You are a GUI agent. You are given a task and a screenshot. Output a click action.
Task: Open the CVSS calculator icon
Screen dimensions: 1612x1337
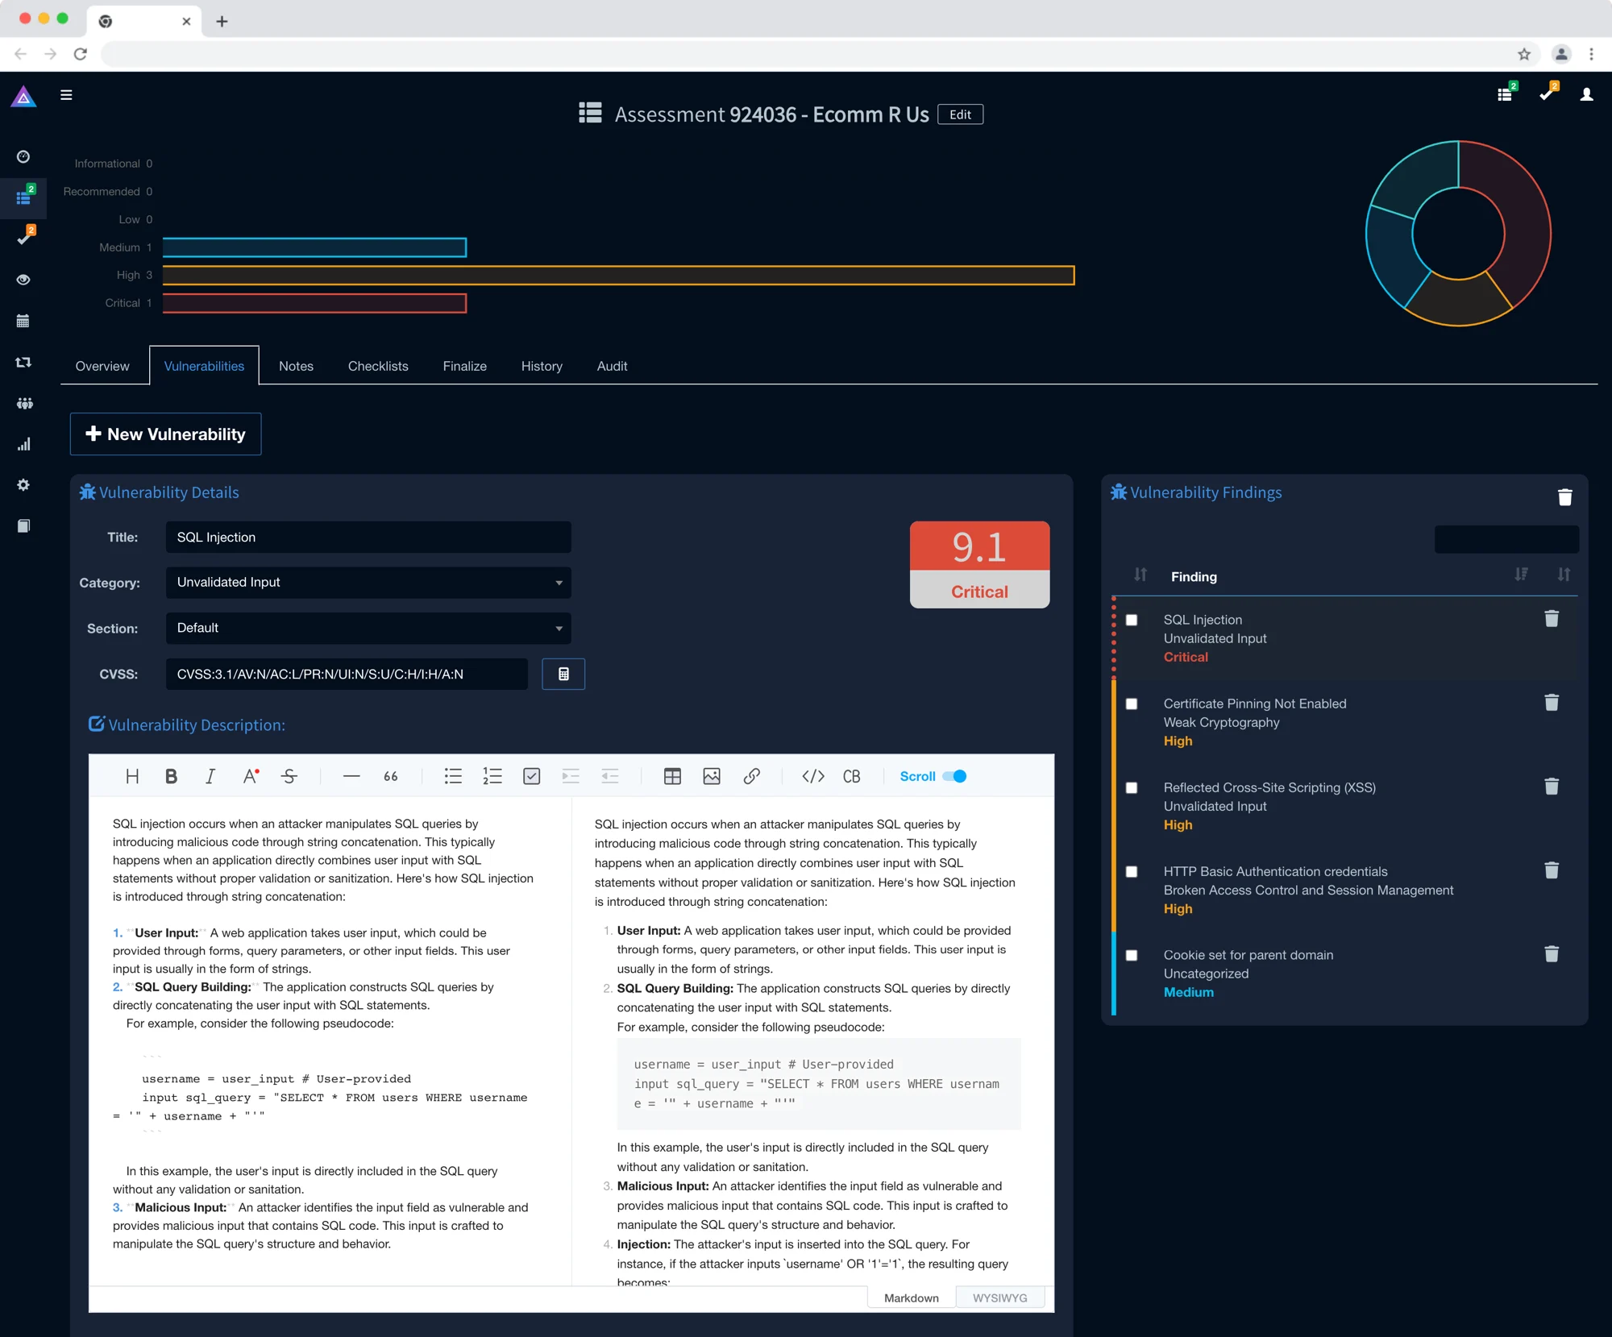(x=563, y=674)
